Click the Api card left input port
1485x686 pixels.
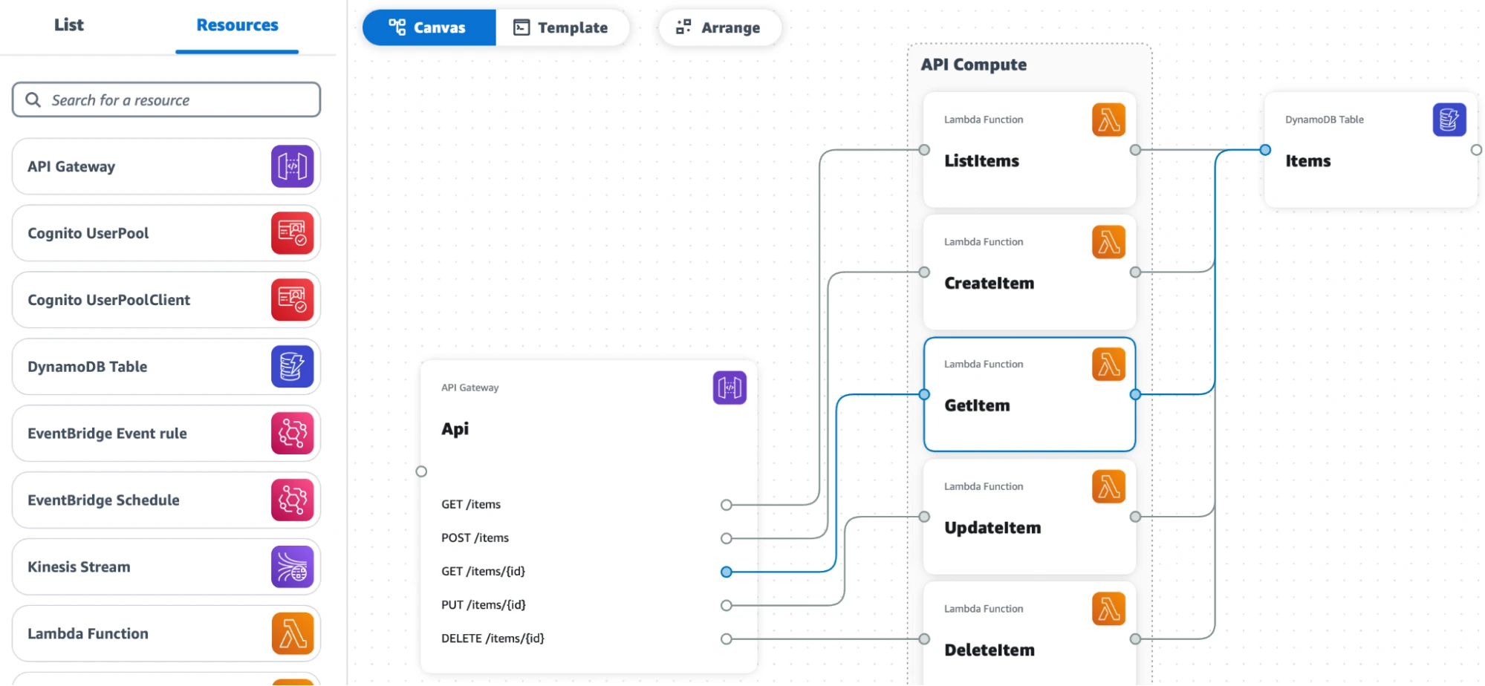tap(421, 471)
